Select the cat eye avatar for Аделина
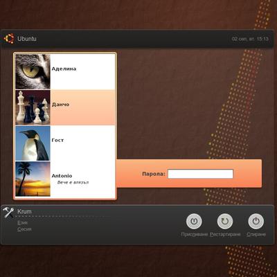 pyautogui.click(x=33, y=71)
